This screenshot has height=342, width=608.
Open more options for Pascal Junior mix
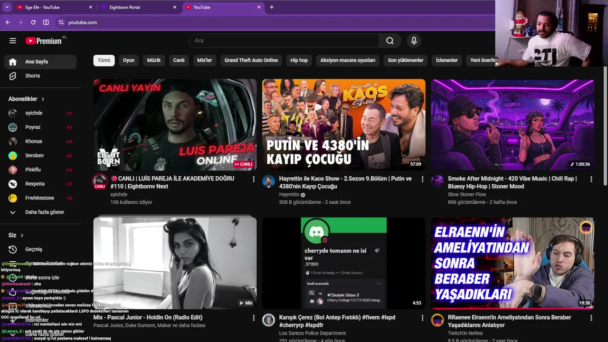(x=253, y=318)
